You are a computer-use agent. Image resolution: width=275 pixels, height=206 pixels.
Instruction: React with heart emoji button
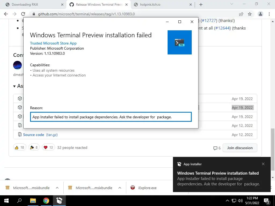48,148
